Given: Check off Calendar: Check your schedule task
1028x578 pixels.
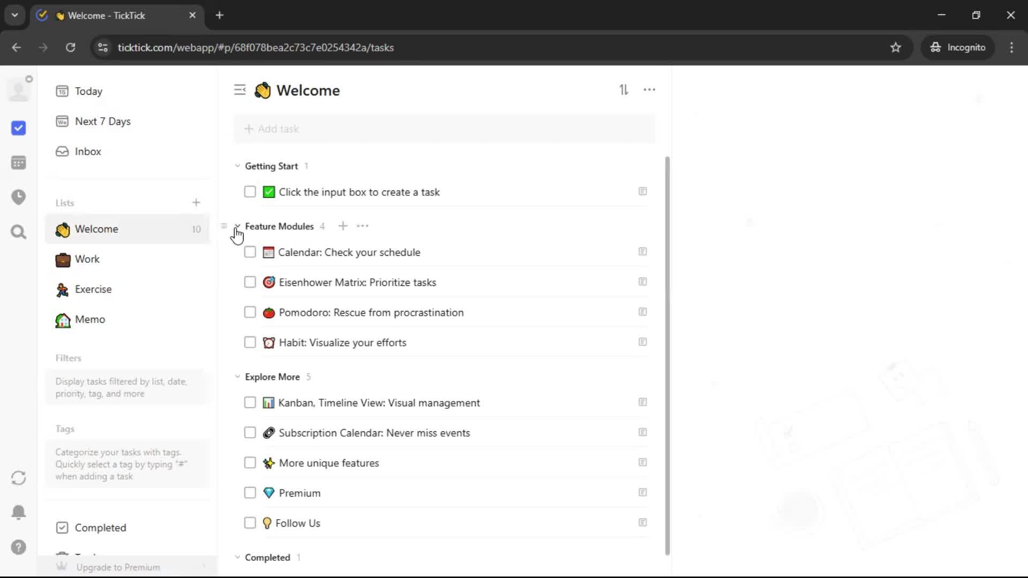Looking at the screenshot, I should 250,252.
